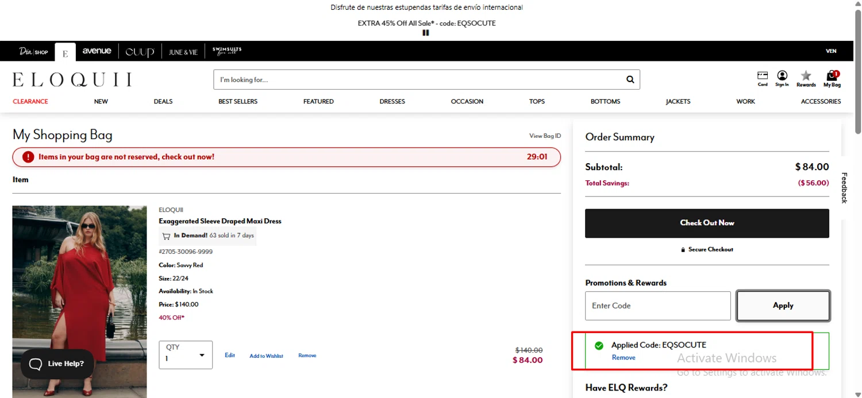Open the Card icon in header

click(x=763, y=79)
